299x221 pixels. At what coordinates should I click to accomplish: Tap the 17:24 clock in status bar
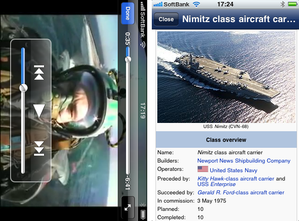tap(225, 4)
